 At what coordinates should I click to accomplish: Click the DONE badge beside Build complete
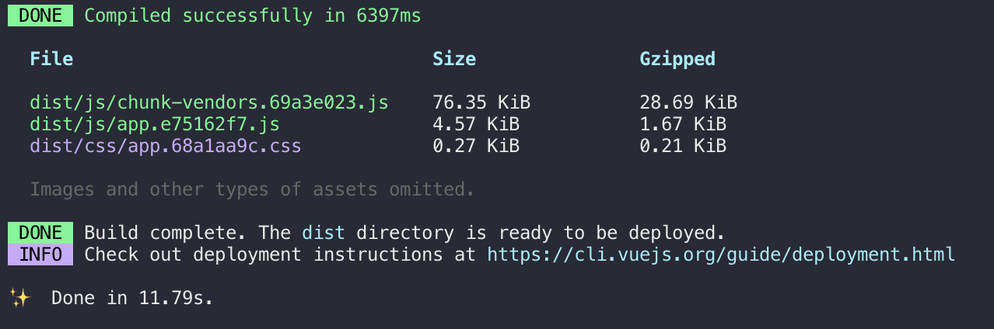tap(40, 233)
